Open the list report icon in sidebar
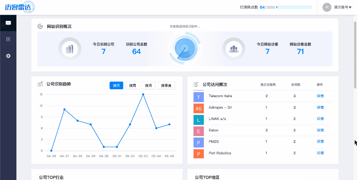 (x=8, y=40)
